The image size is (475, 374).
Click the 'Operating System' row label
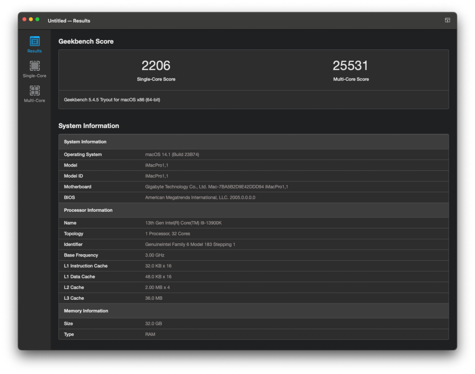[83, 155]
